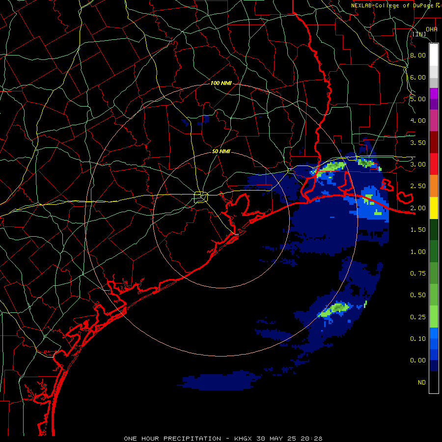Image resolution: width=442 pixels, height=442 pixels.
Task: Click the yellow Houston loop at radar center
Action: pyautogui.click(x=201, y=197)
